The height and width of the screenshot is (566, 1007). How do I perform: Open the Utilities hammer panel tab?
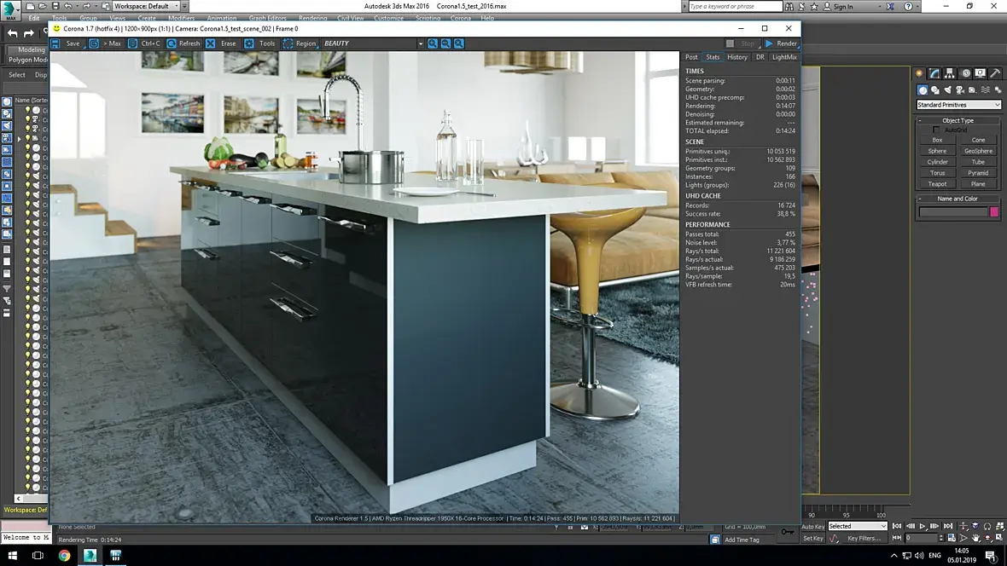point(995,73)
